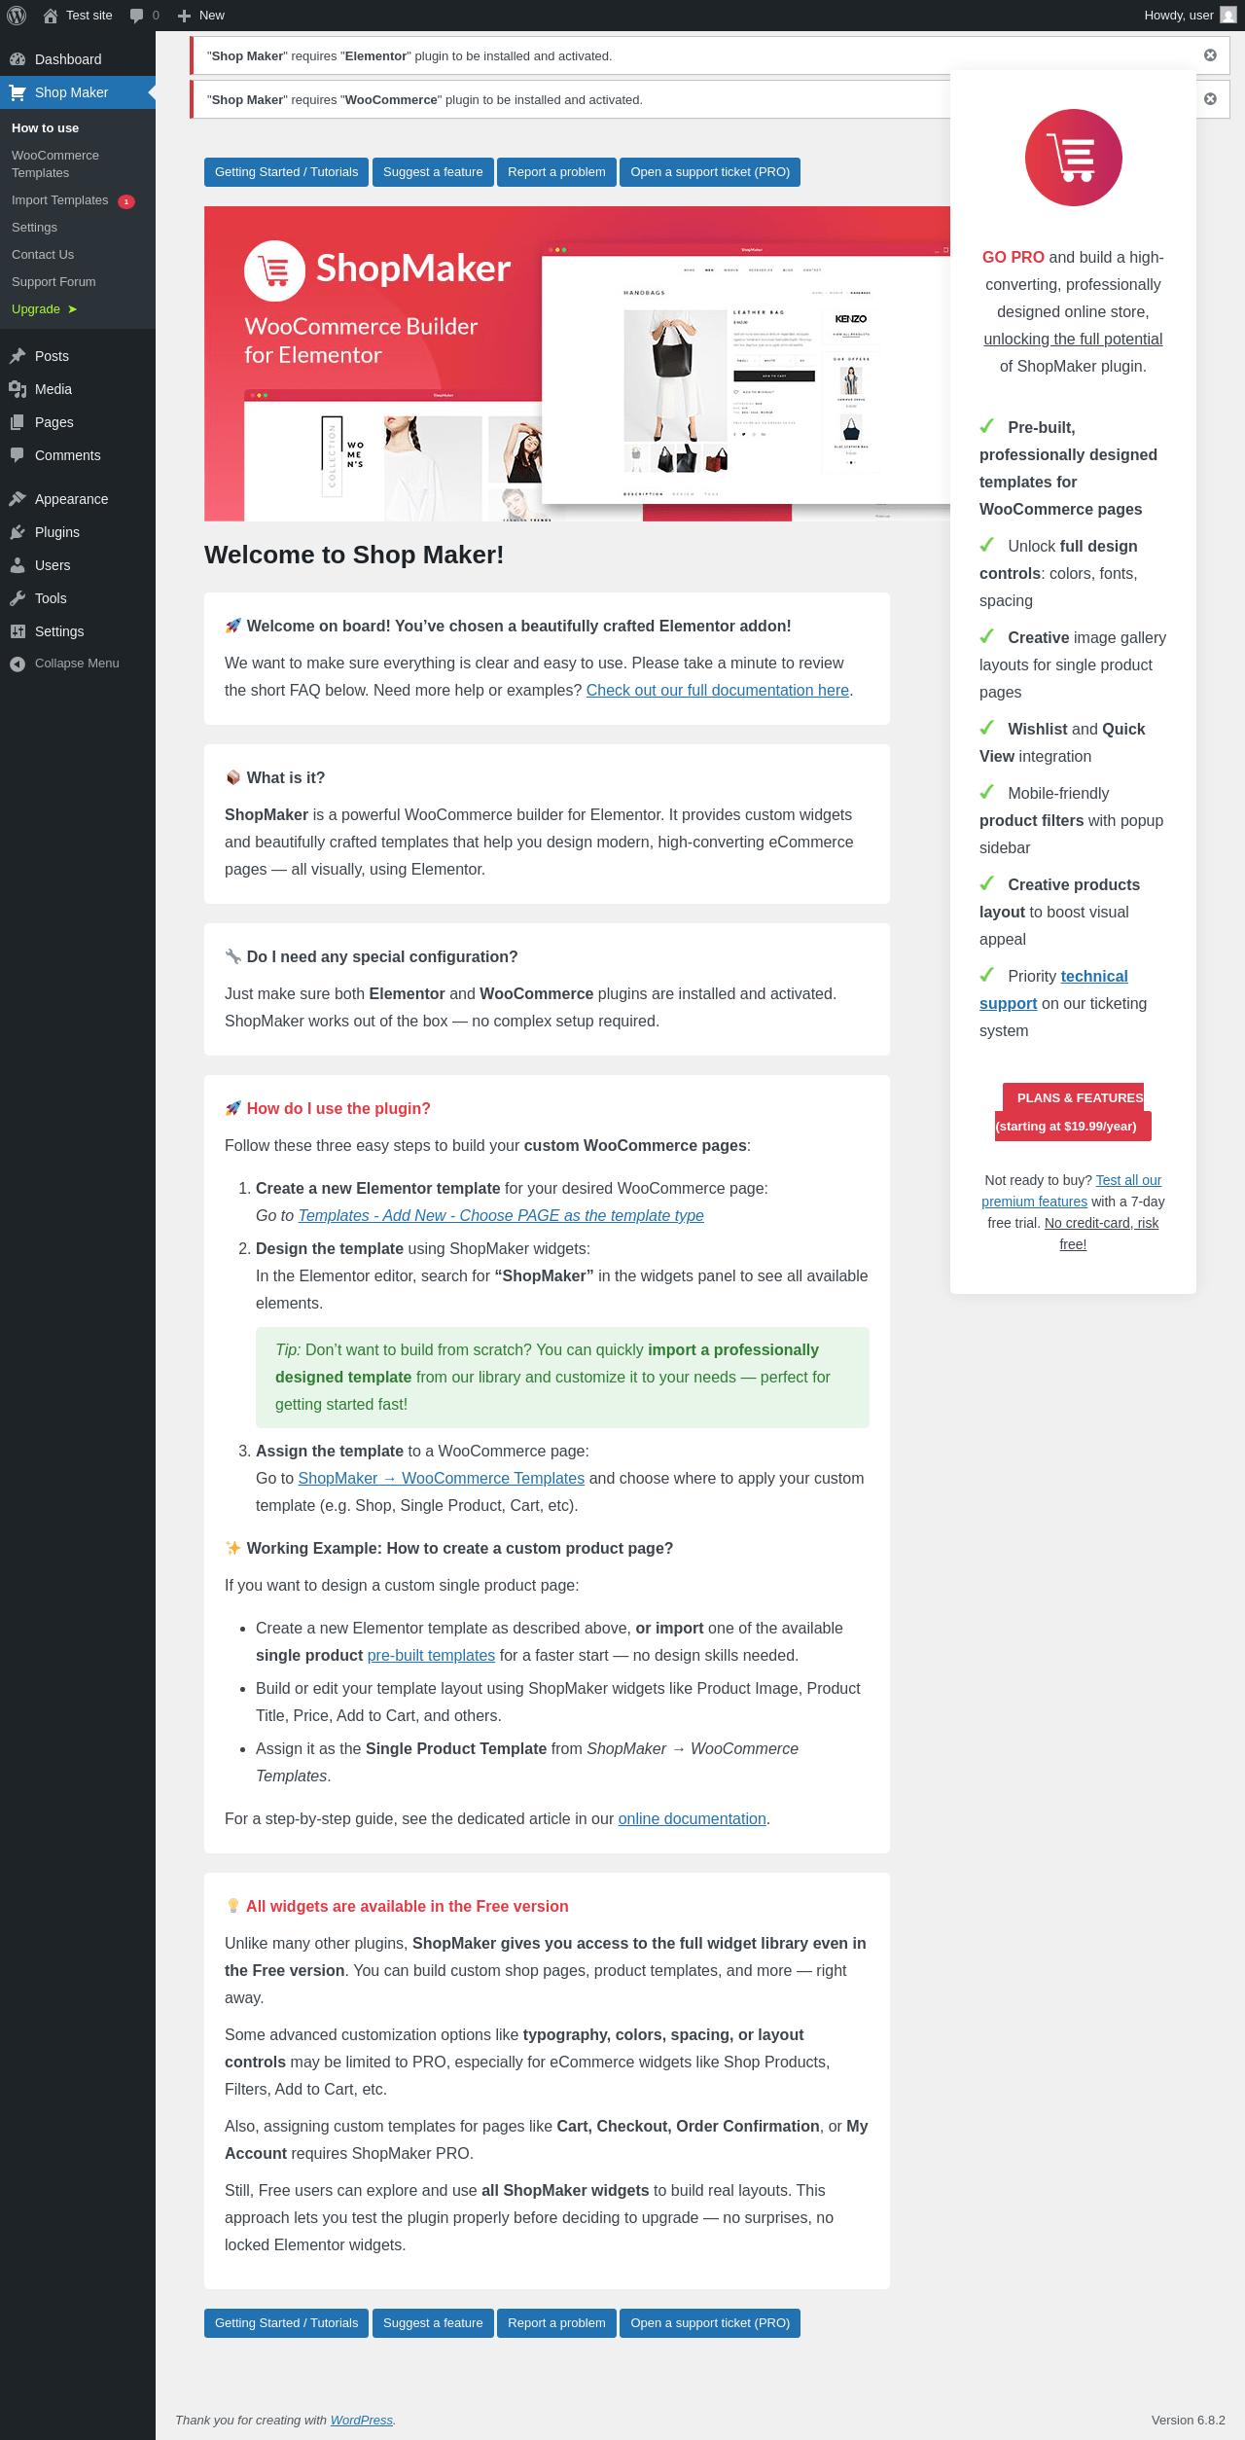Open the Plugins menu
The width and height of the screenshot is (1245, 2440).
click(x=78, y=532)
